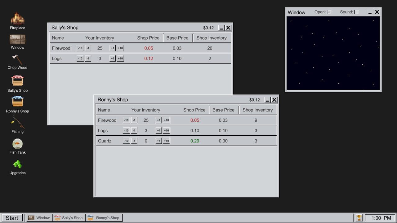The image size is (397, 223).
Task: Open the Fish Tank icon
Action: point(17,144)
